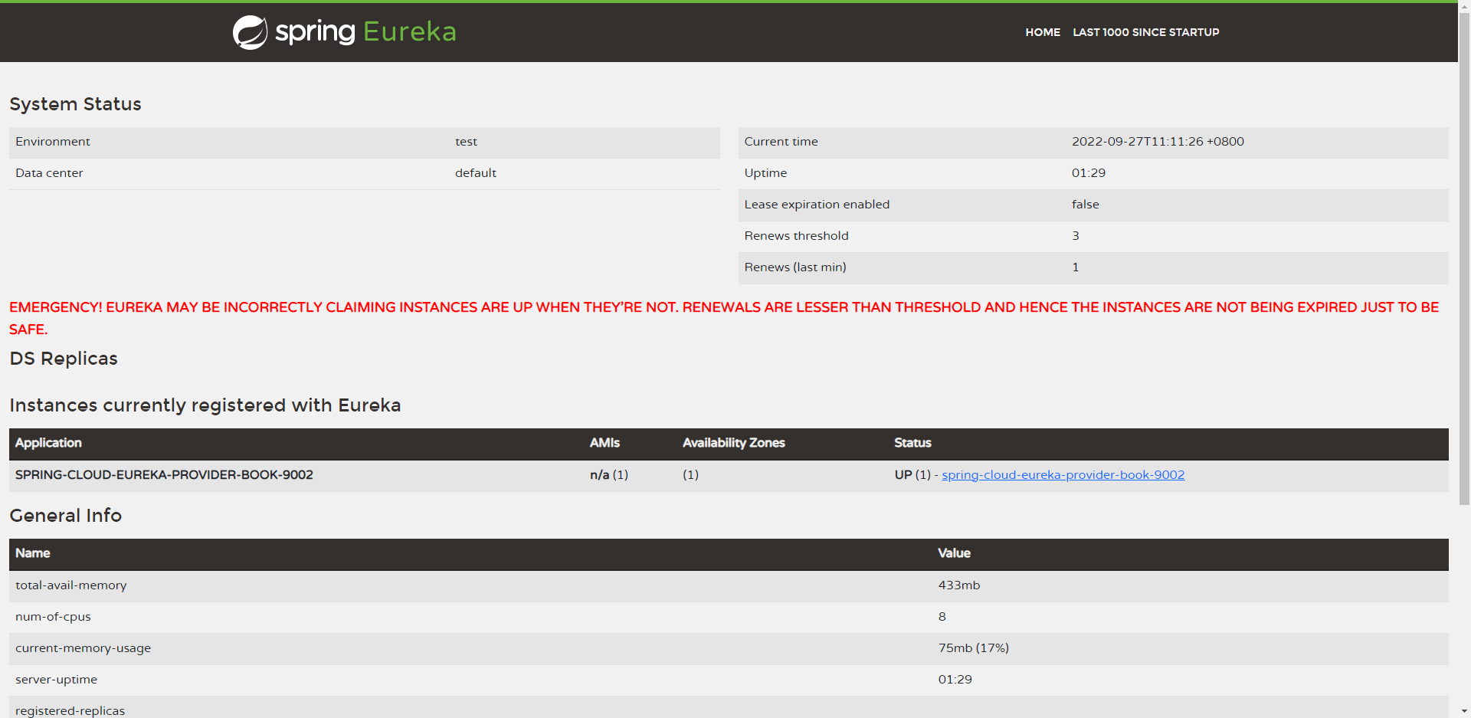Select the UP (1) status text
This screenshot has width=1471, height=718.
pos(912,475)
